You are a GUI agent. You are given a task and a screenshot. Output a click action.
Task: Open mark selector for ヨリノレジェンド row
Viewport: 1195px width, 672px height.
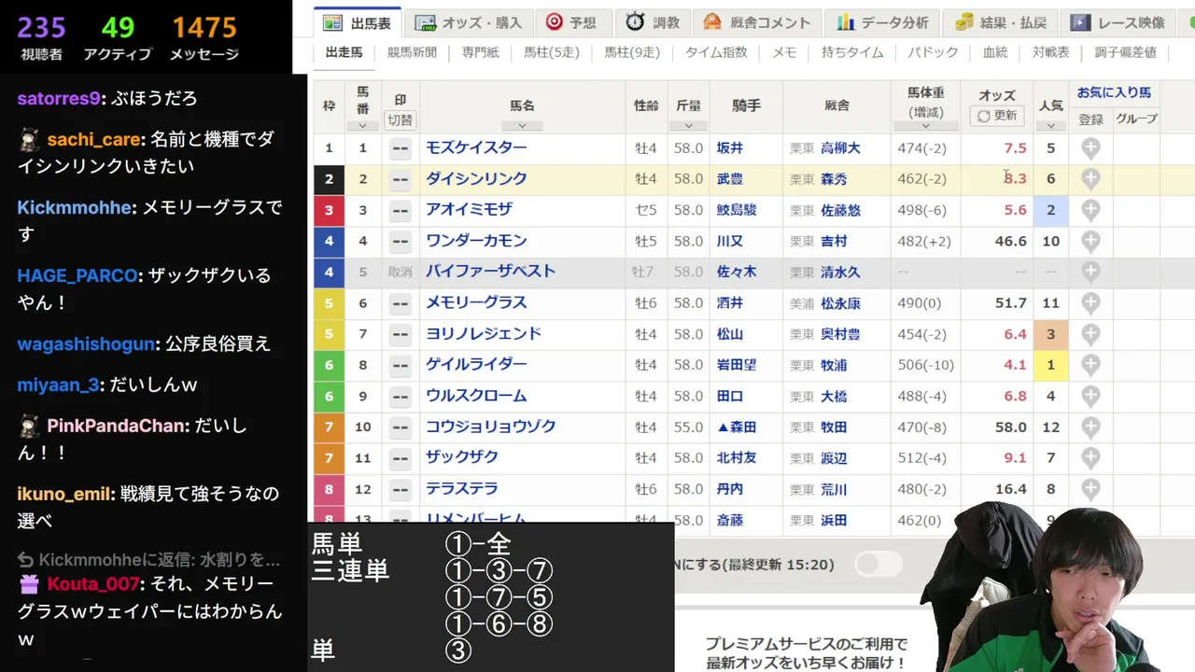pyautogui.click(x=401, y=334)
